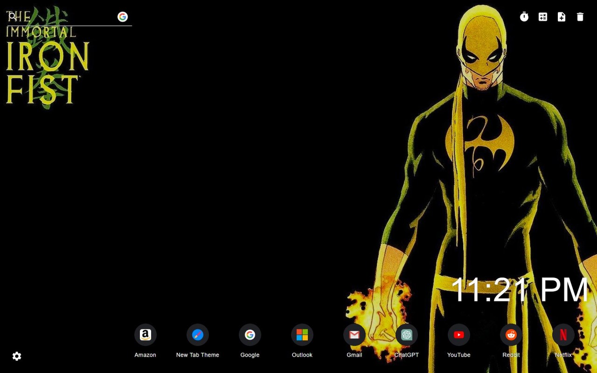597x373 pixels.
Task: Add a new note icon
Action: tap(562, 17)
